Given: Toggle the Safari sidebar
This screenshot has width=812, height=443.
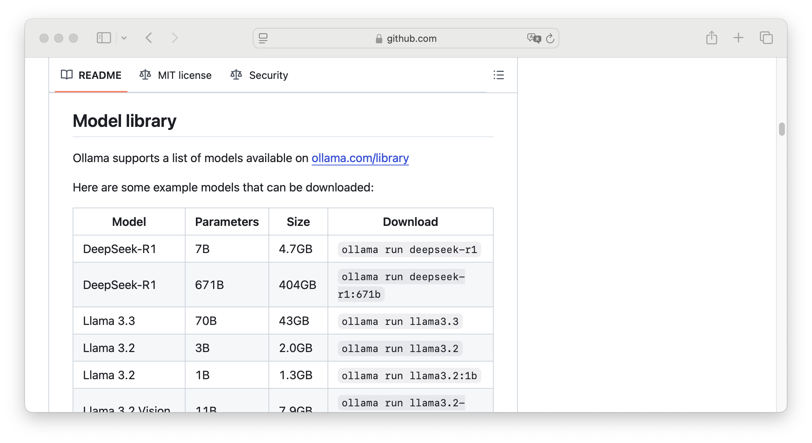Looking at the screenshot, I should click(104, 38).
